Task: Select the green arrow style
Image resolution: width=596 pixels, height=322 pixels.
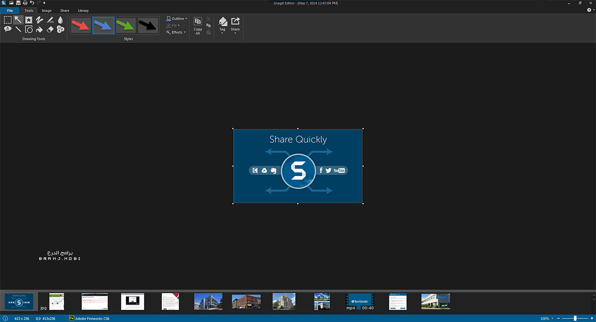Action: click(126, 24)
